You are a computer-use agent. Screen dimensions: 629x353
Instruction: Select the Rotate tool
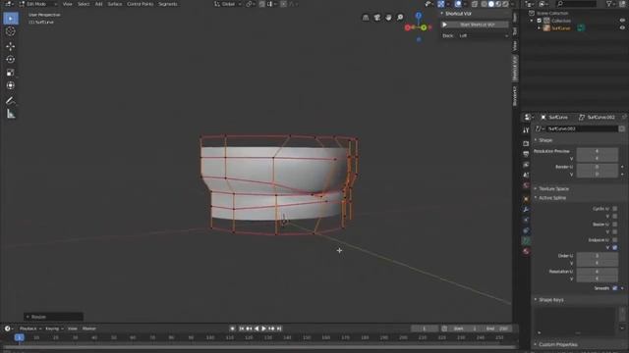(11, 60)
